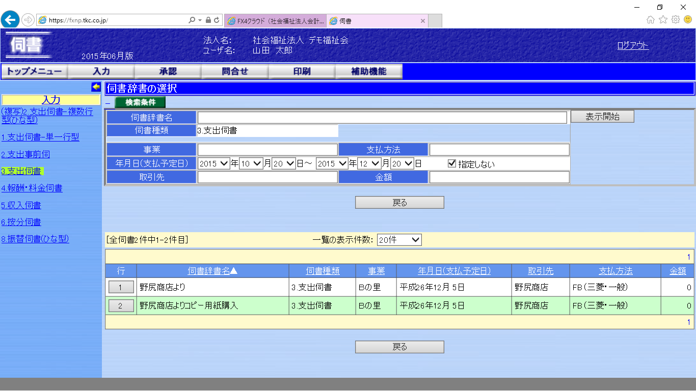Open the 印刷 menu
This screenshot has height=391, width=696.
pyautogui.click(x=302, y=71)
